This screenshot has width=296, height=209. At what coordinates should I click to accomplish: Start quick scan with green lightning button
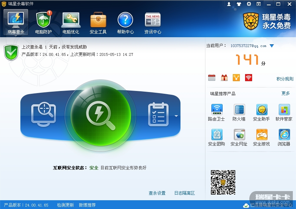pyautogui.click(x=101, y=115)
